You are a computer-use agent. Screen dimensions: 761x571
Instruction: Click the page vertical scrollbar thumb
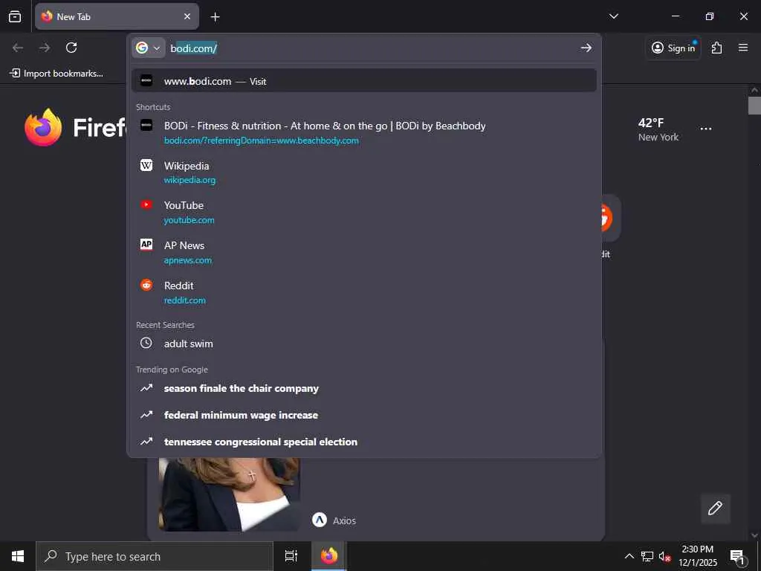coord(754,106)
